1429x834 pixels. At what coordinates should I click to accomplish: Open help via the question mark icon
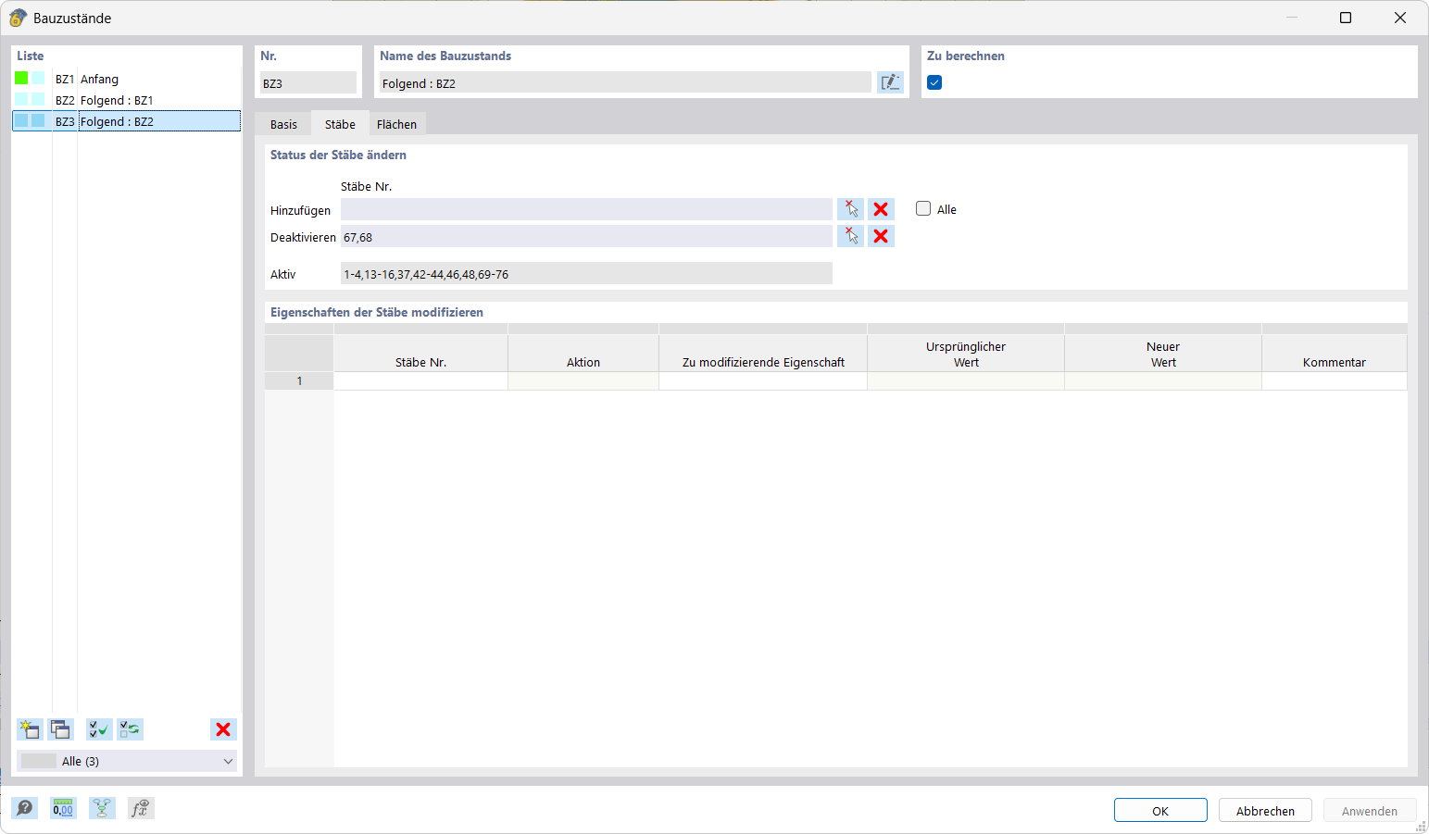(25, 808)
